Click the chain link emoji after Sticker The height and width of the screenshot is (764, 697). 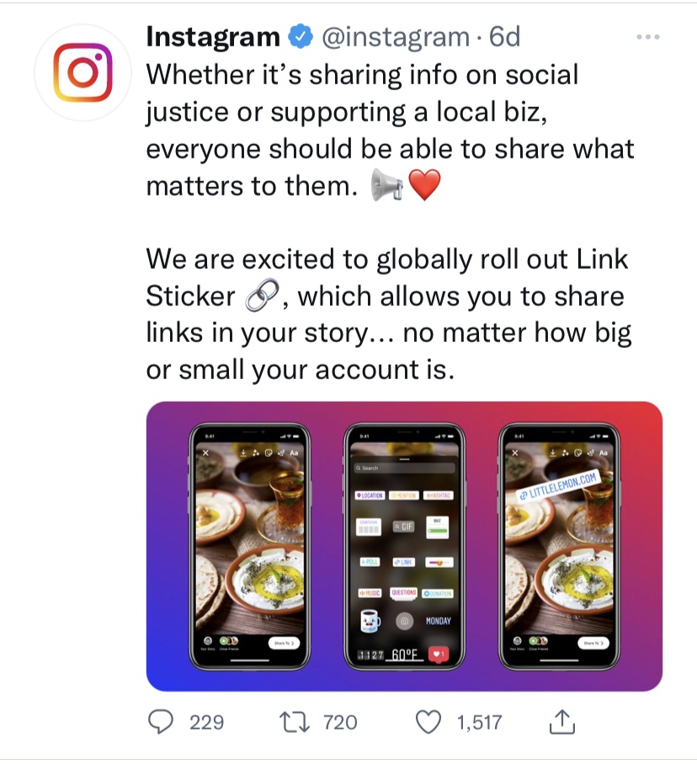[x=262, y=296]
